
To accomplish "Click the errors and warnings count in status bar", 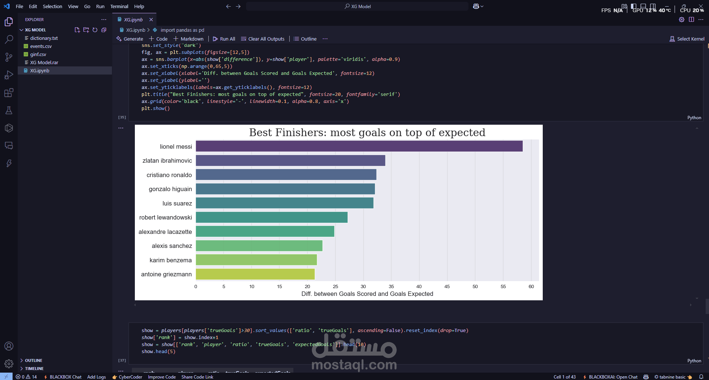I will tap(26, 377).
